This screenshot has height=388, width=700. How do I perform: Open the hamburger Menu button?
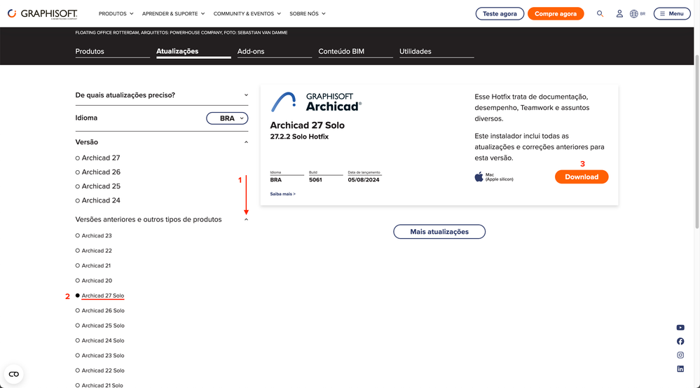(672, 14)
